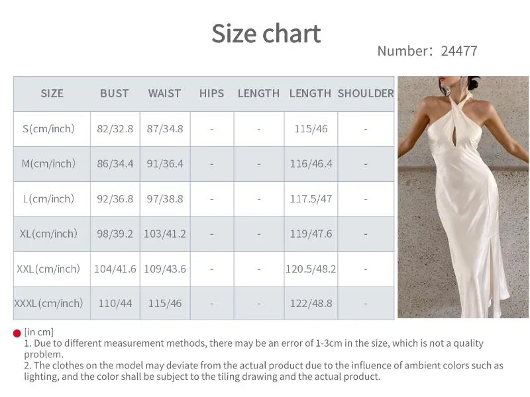
Task: Select the M(cm/inch) row label
Action: tap(48, 163)
